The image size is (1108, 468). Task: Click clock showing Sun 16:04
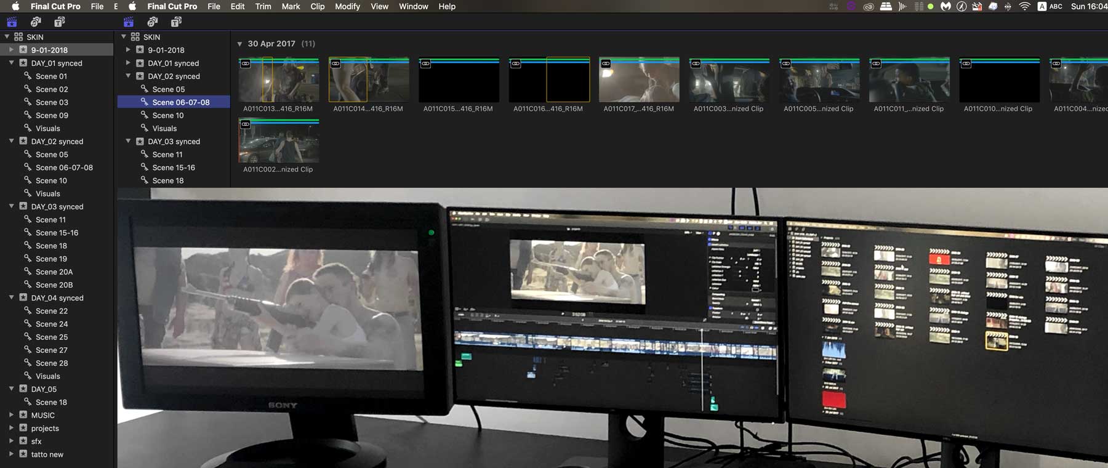1089,6
